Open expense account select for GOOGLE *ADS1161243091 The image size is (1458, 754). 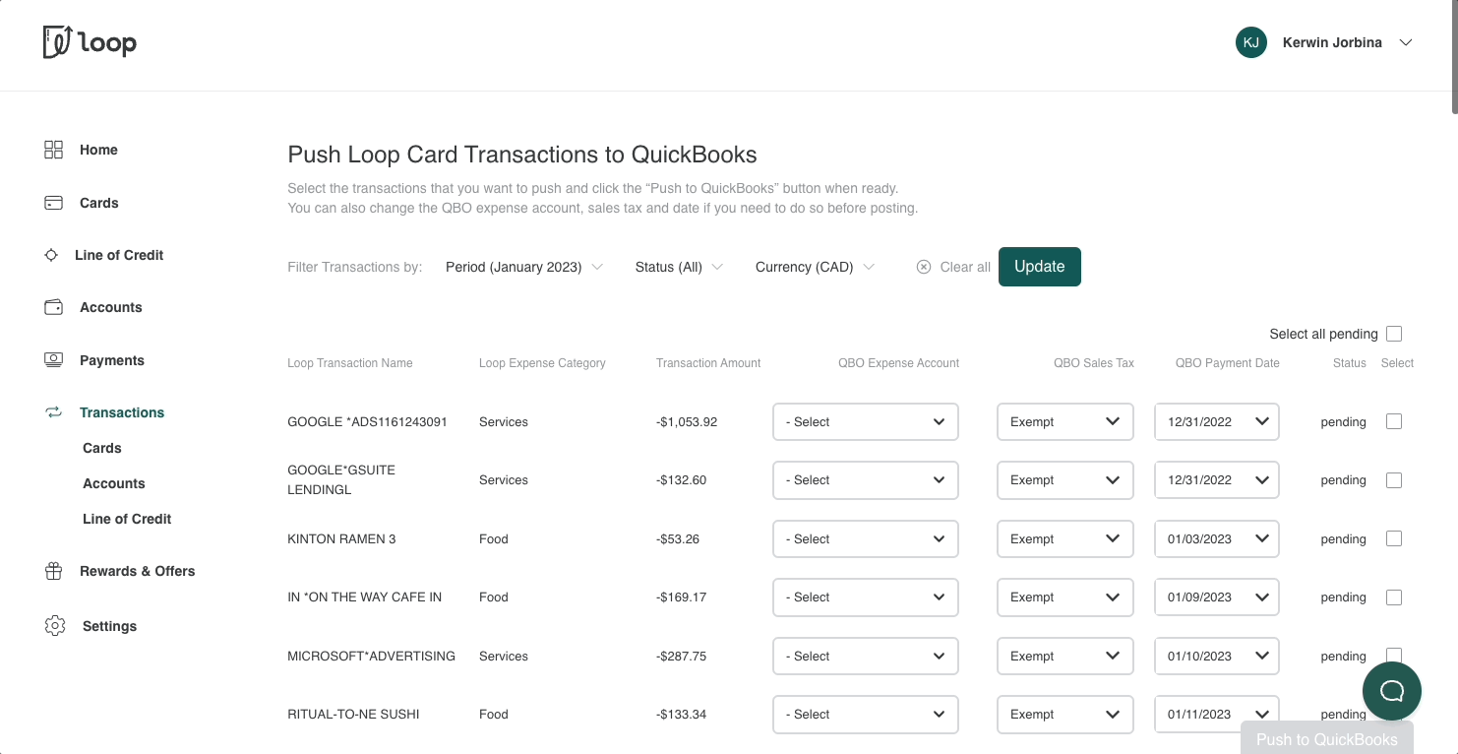(866, 421)
